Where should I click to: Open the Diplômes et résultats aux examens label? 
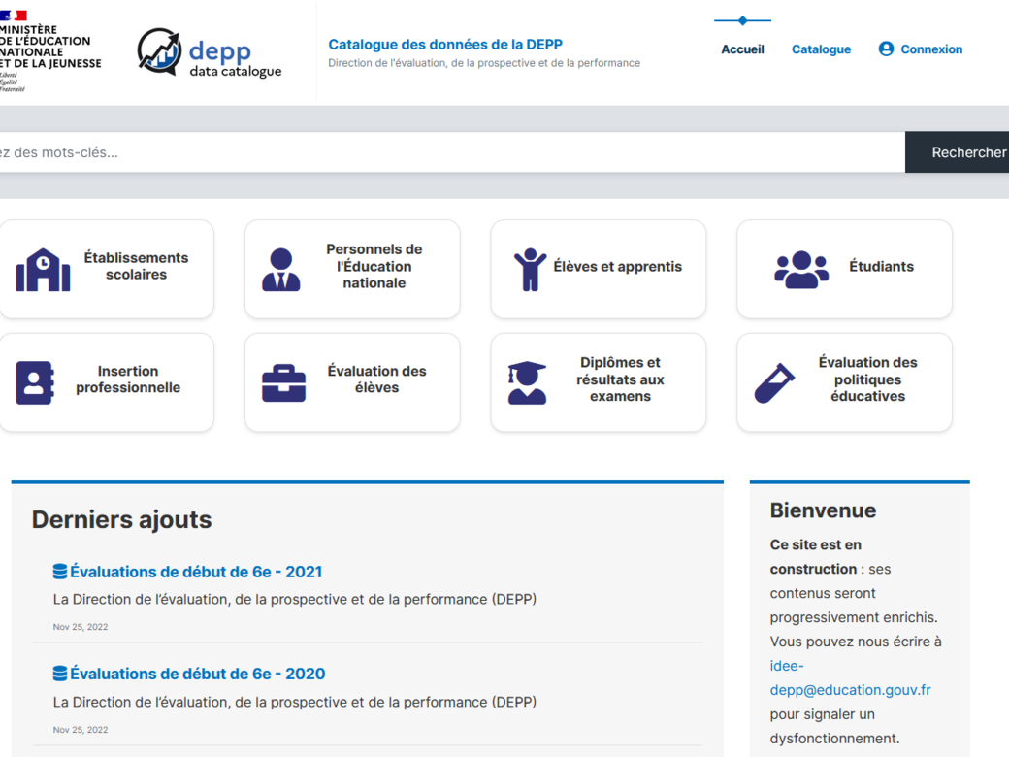[620, 379]
